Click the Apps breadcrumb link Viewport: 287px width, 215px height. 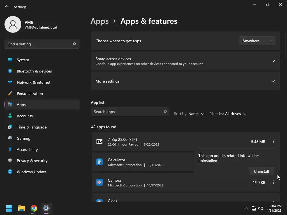click(x=99, y=21)
